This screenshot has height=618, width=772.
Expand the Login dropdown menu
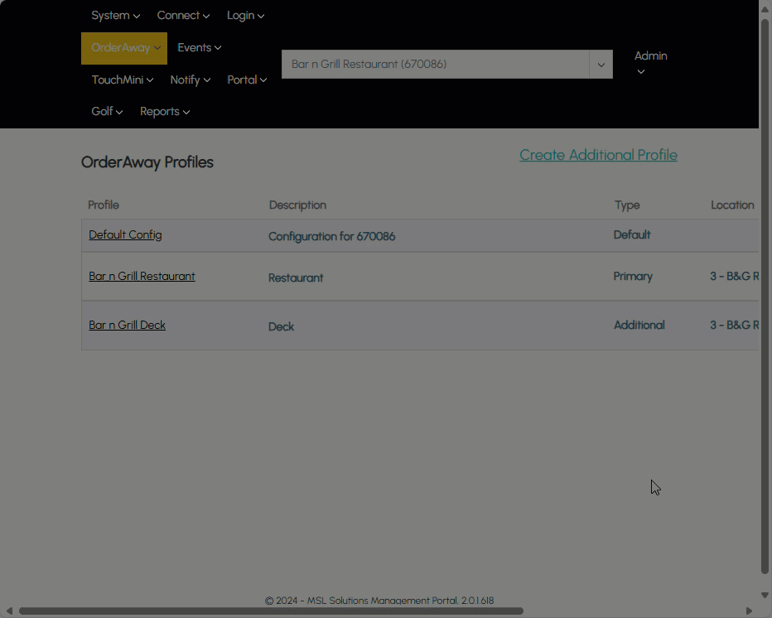tap(245, 16)
